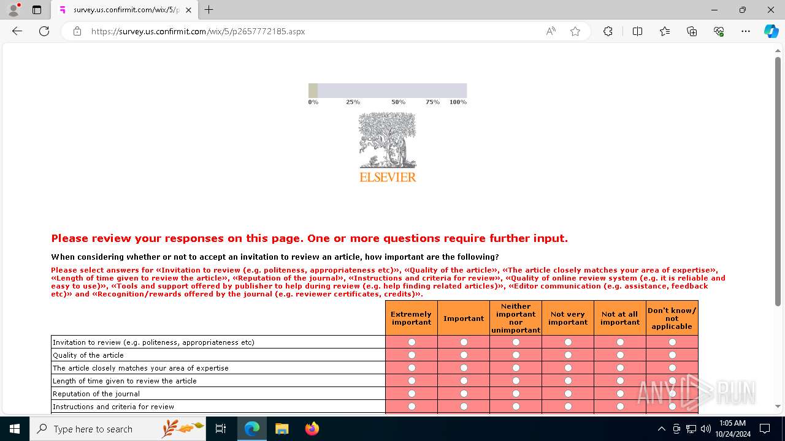Open browser Extensions icon
This screenshot has height=441, width=785.
pyautogui.click(x=608, y=31)
